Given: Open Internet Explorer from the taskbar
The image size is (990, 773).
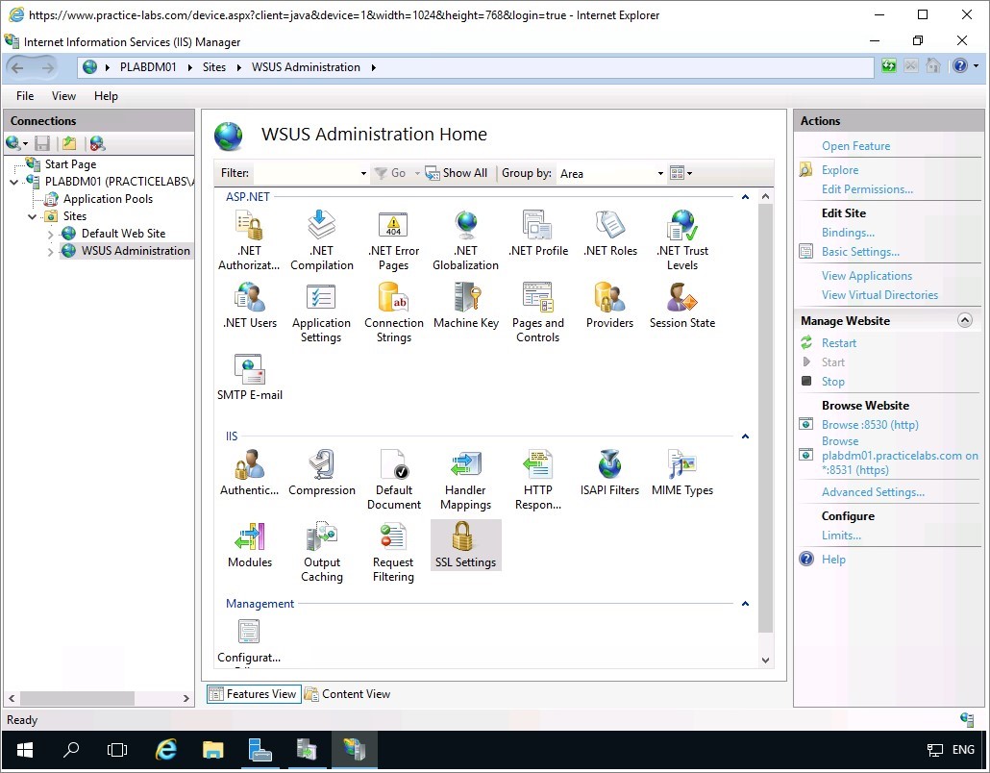Looking at the screenshot, I should [166, 750].
